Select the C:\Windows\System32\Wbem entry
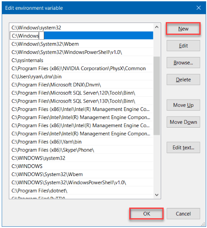 tap(81, 44)
